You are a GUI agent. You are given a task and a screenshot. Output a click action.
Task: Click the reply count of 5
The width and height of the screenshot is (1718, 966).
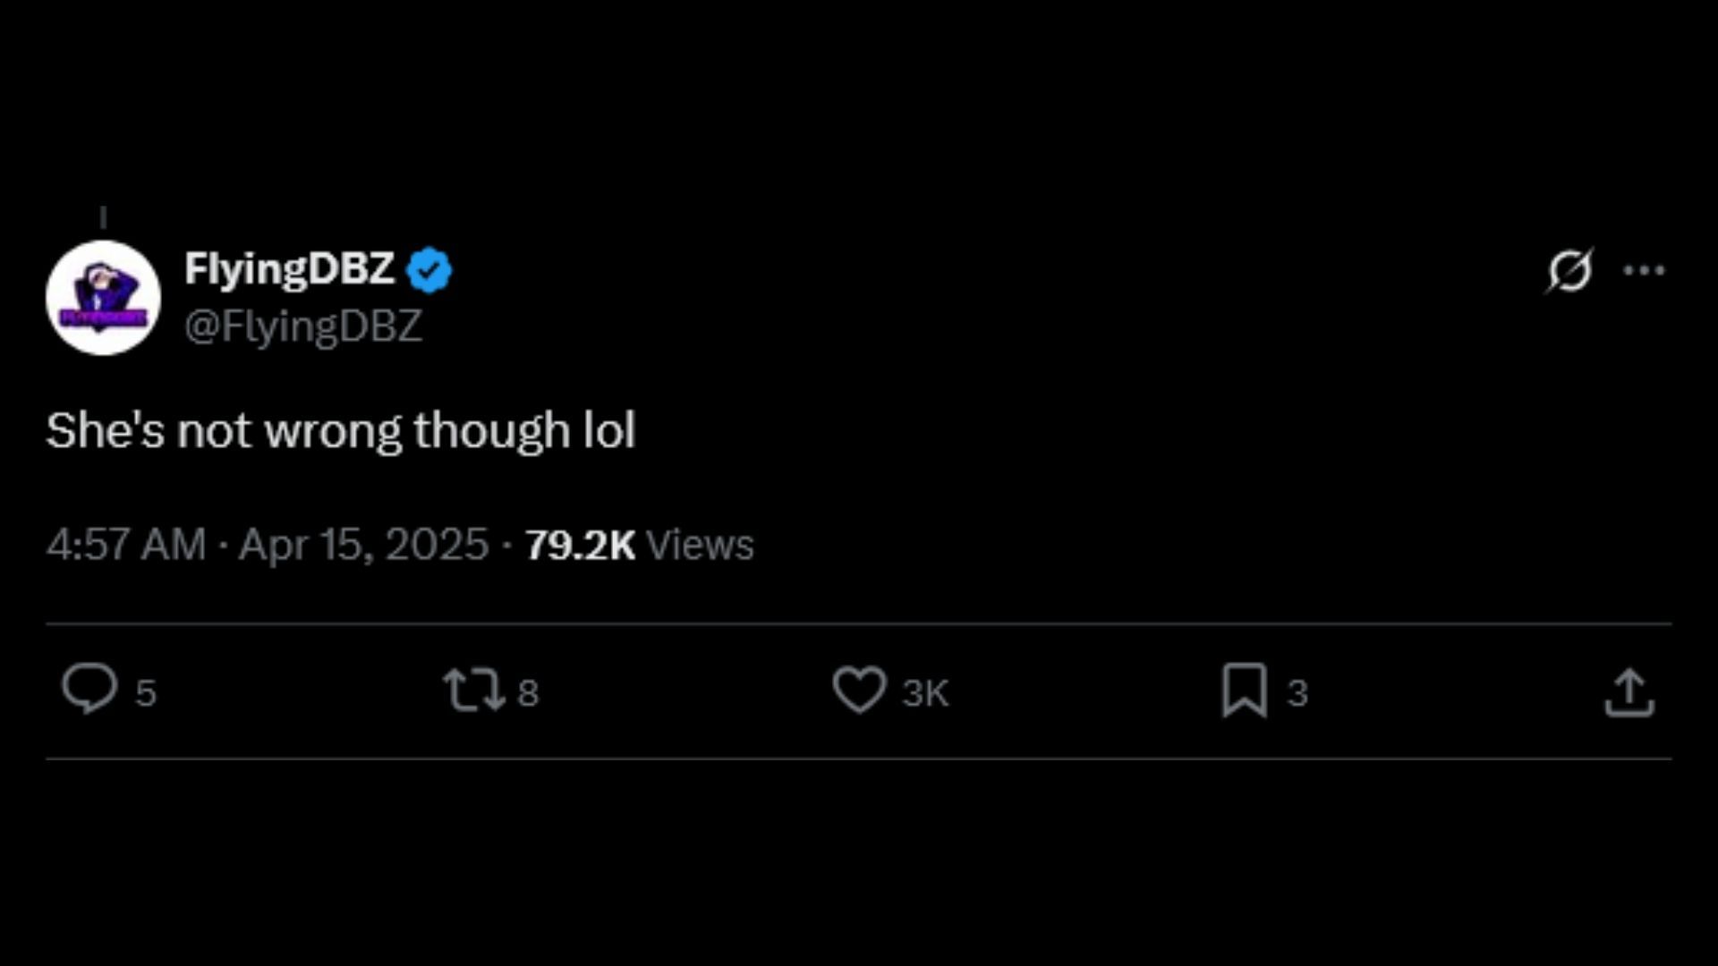pos(146,693)
